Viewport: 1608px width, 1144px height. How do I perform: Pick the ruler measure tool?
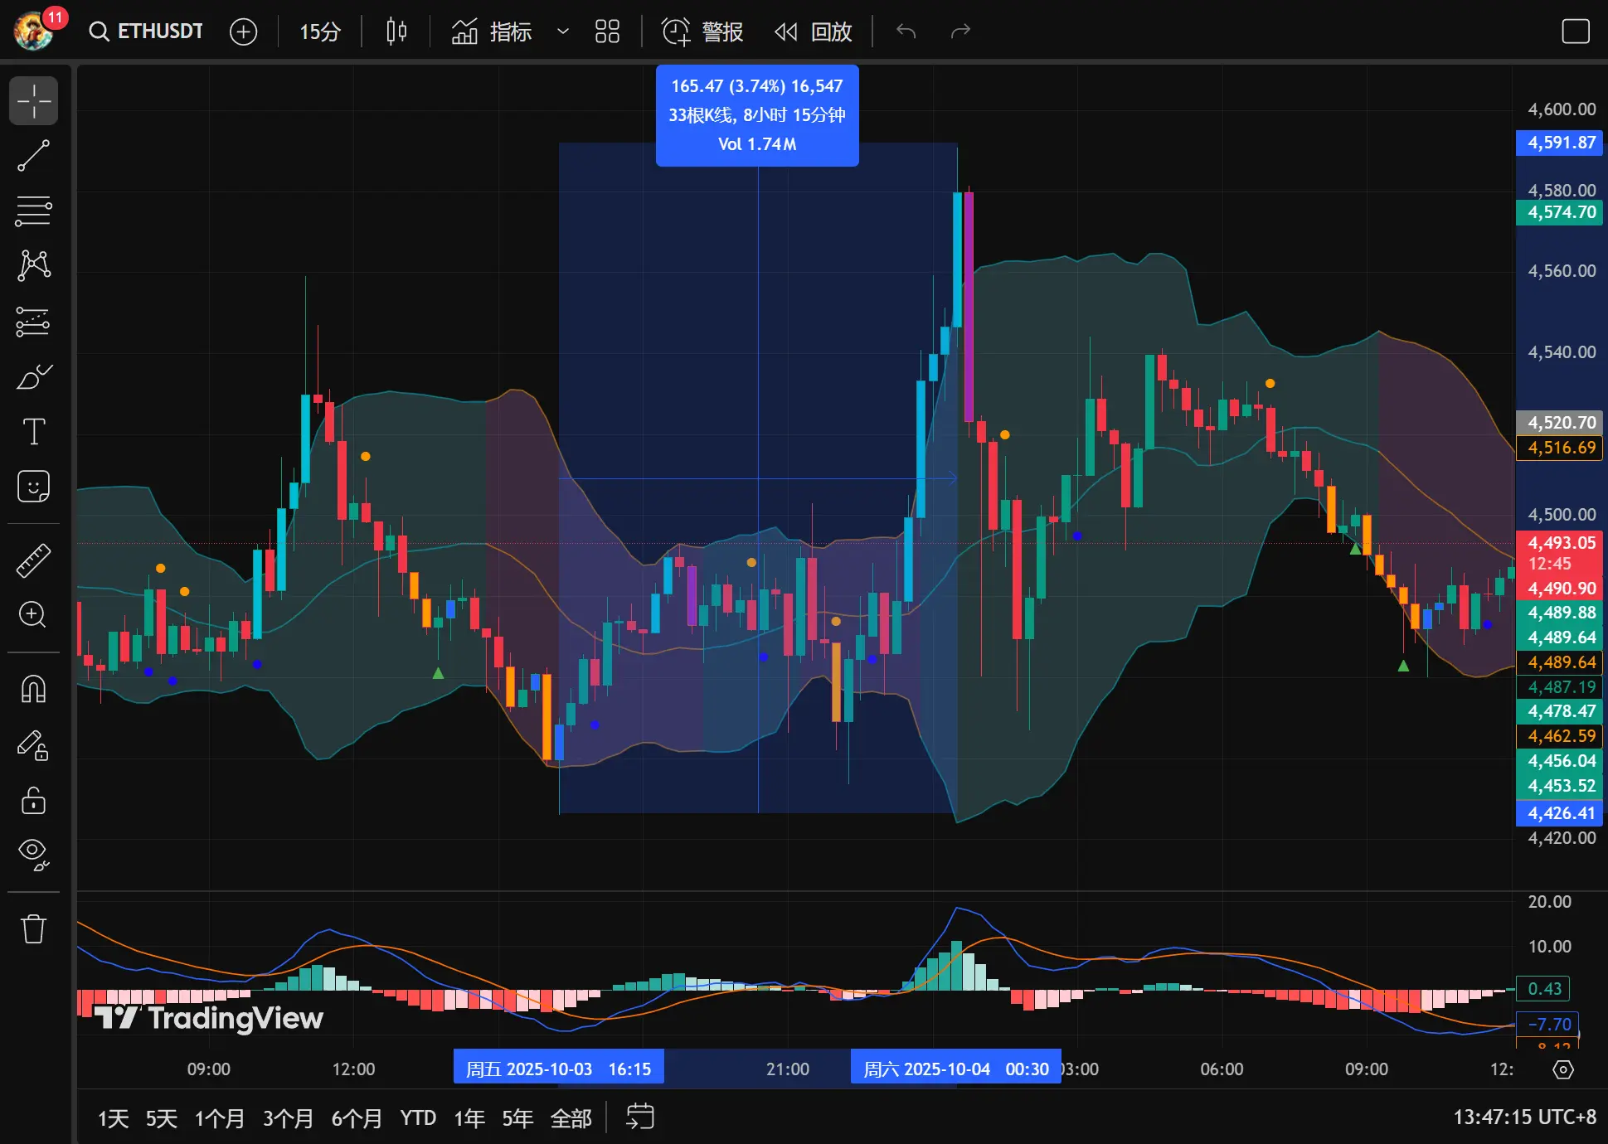[x=33, y=560]
